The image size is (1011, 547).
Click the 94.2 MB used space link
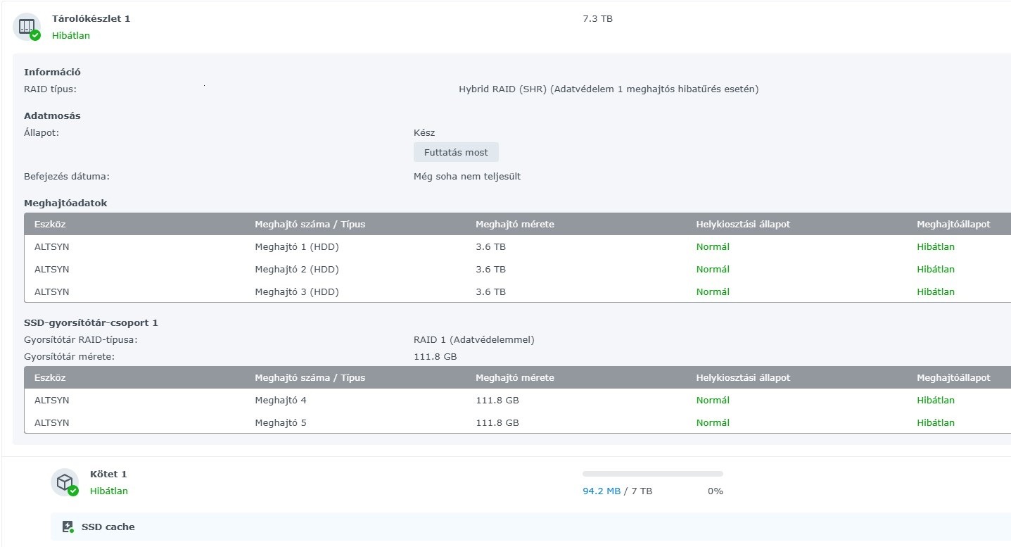click(601, 491)
